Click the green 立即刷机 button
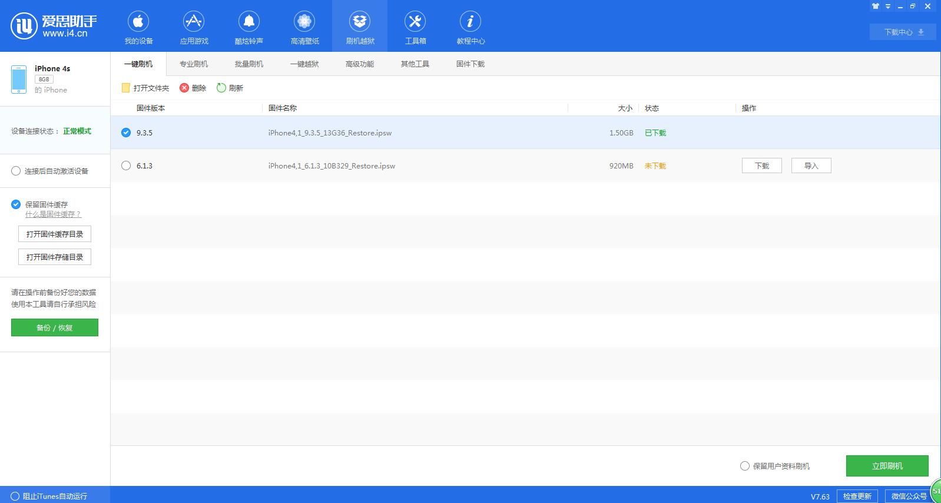This screenshot has width=941, height=503. click(887, 466)
